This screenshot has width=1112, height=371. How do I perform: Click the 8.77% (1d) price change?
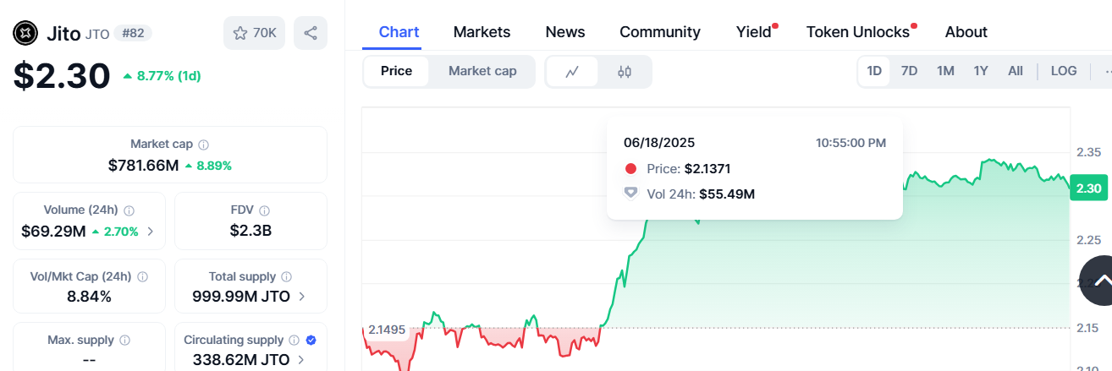(162, 75)
